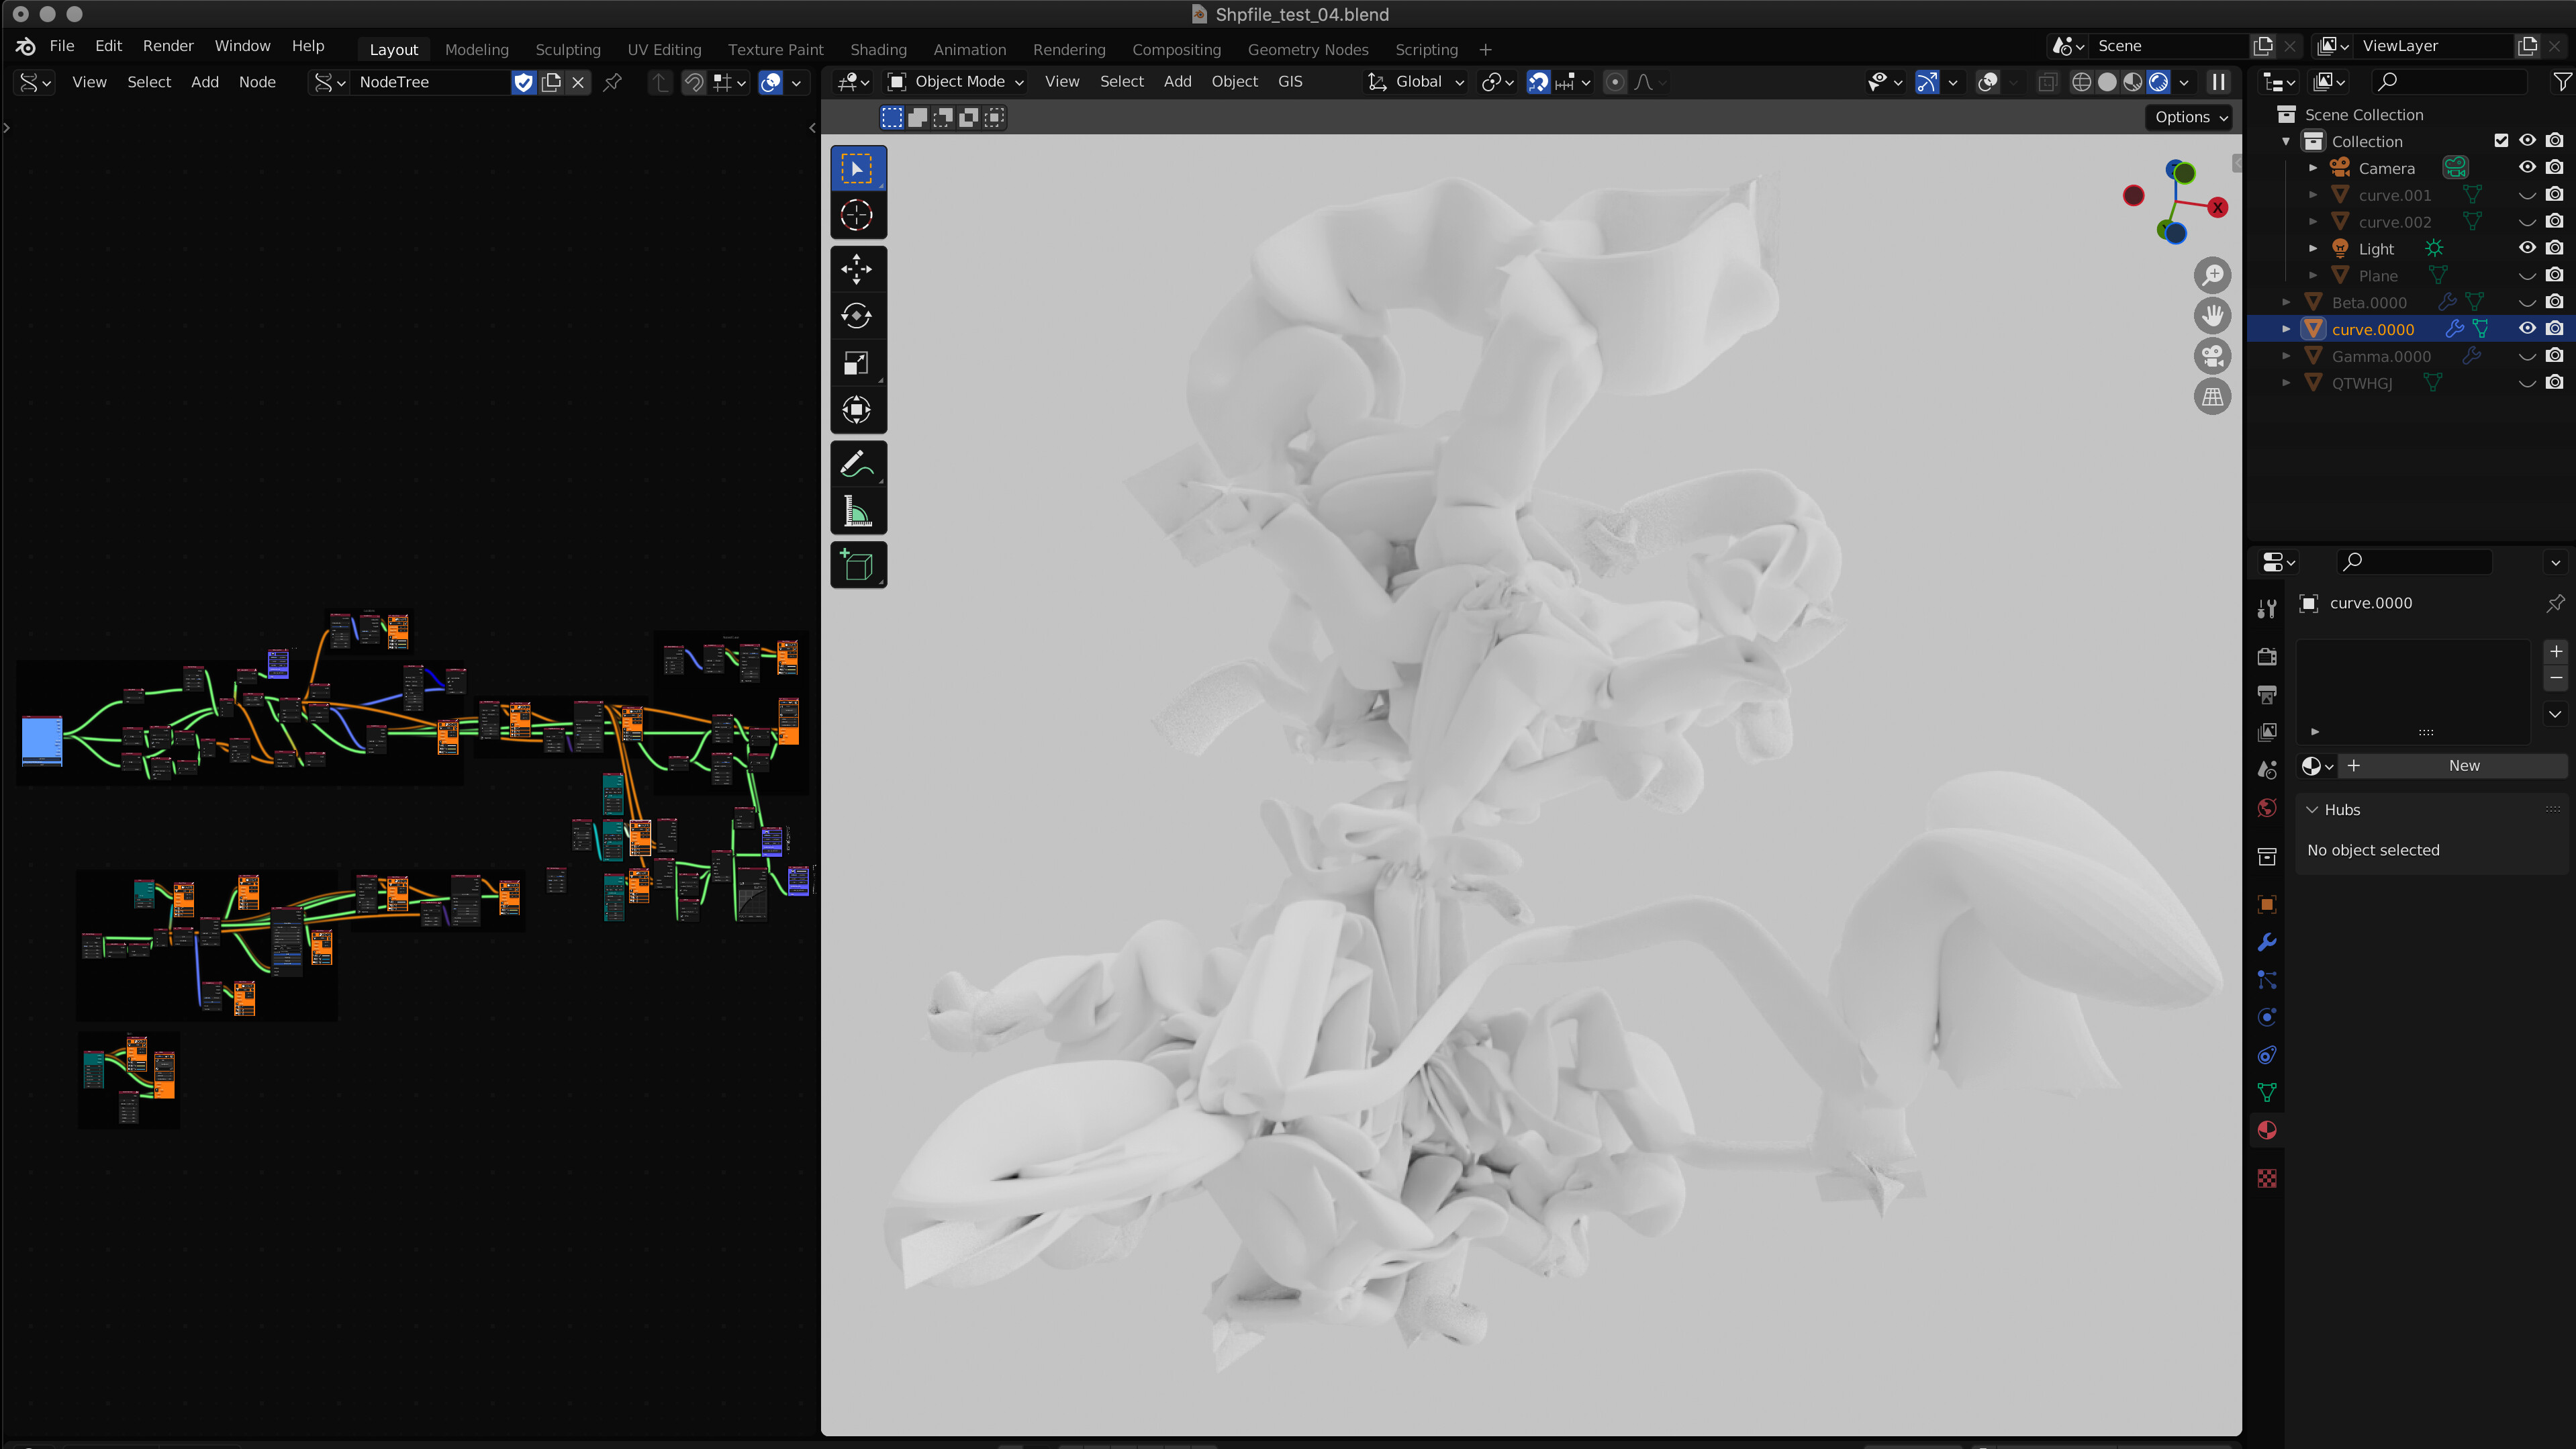
Task: Select the Rotate tool
Action: (856, 316)
